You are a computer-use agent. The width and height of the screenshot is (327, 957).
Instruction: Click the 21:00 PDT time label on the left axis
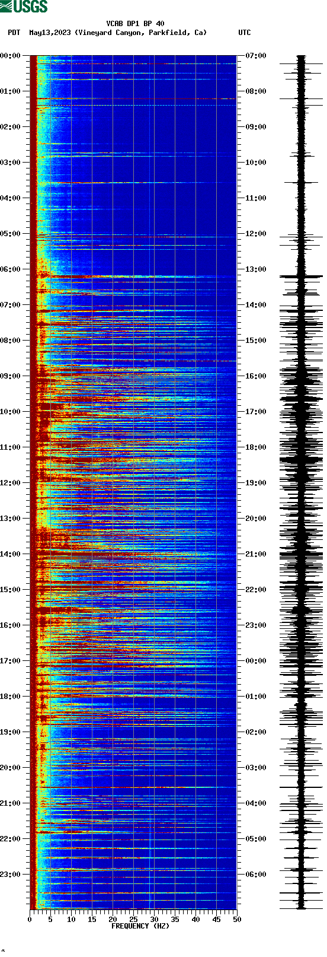(10, 803)
